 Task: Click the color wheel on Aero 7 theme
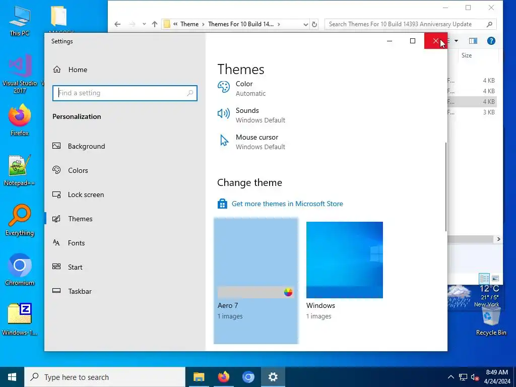point(288,292)
